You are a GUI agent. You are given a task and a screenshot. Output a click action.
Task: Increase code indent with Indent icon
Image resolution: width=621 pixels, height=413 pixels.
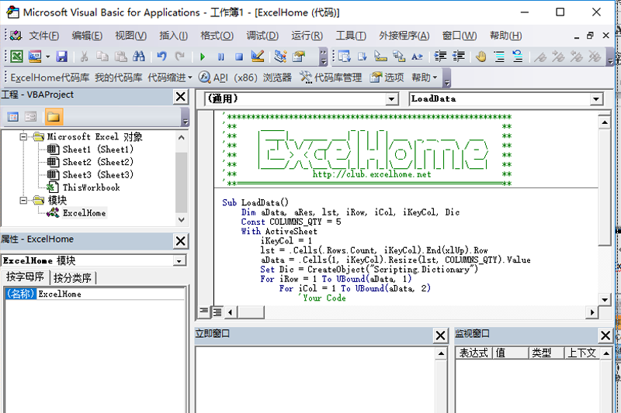tap(440, 57)
